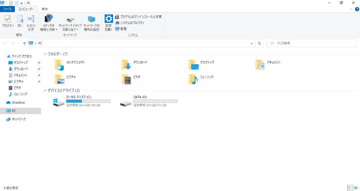Click the PCの検索 search box
The image size is (360, 191).
[312, 43]
